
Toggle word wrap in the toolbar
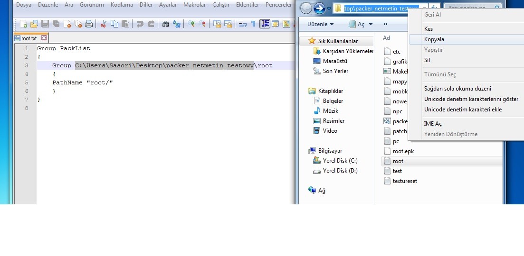point(243,24)
